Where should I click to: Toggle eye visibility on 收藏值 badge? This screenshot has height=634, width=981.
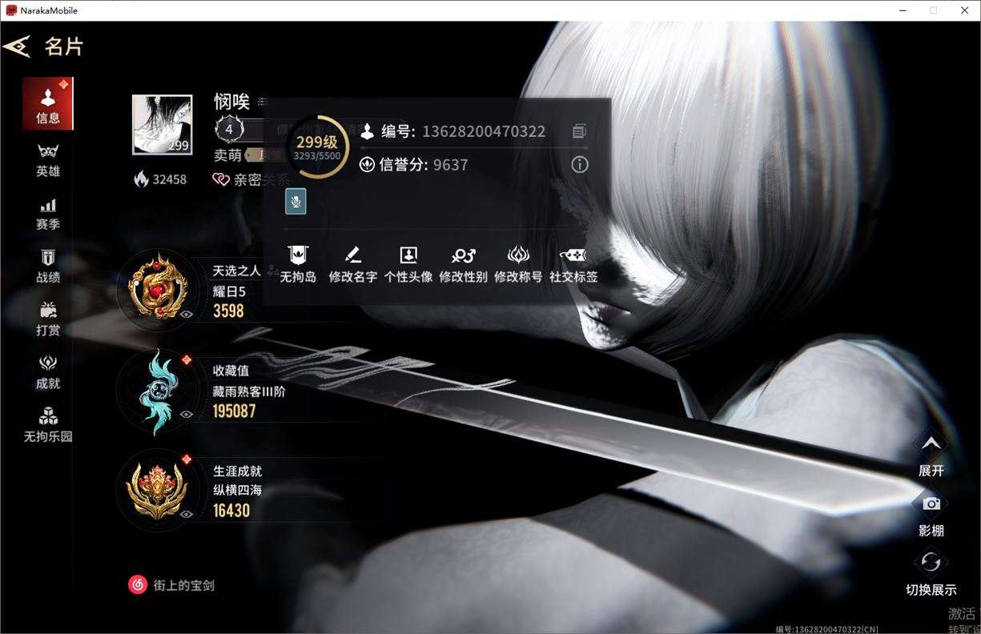(187, 415)
